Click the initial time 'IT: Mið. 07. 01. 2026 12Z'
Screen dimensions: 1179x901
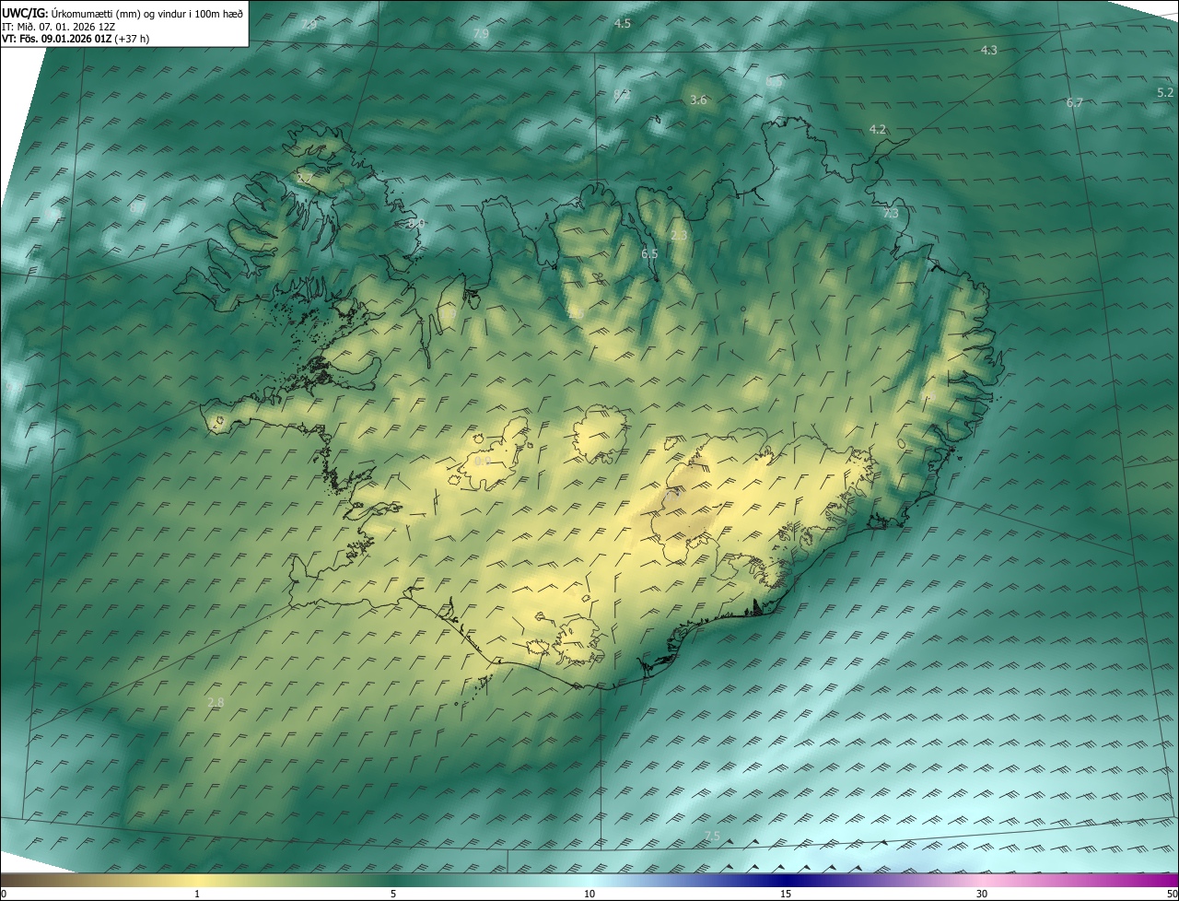point(58,27)
